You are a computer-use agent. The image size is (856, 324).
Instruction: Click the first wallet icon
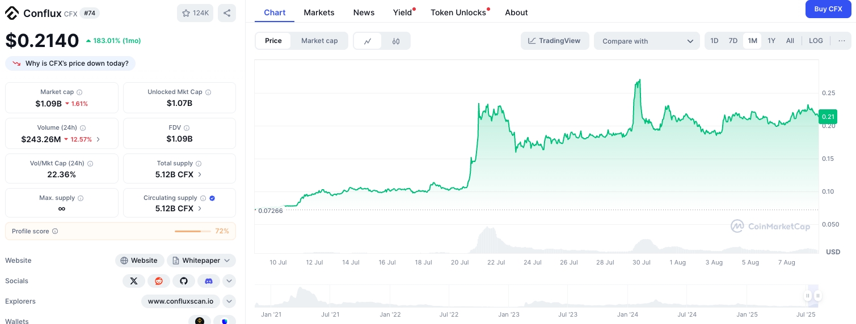[200, 321]
